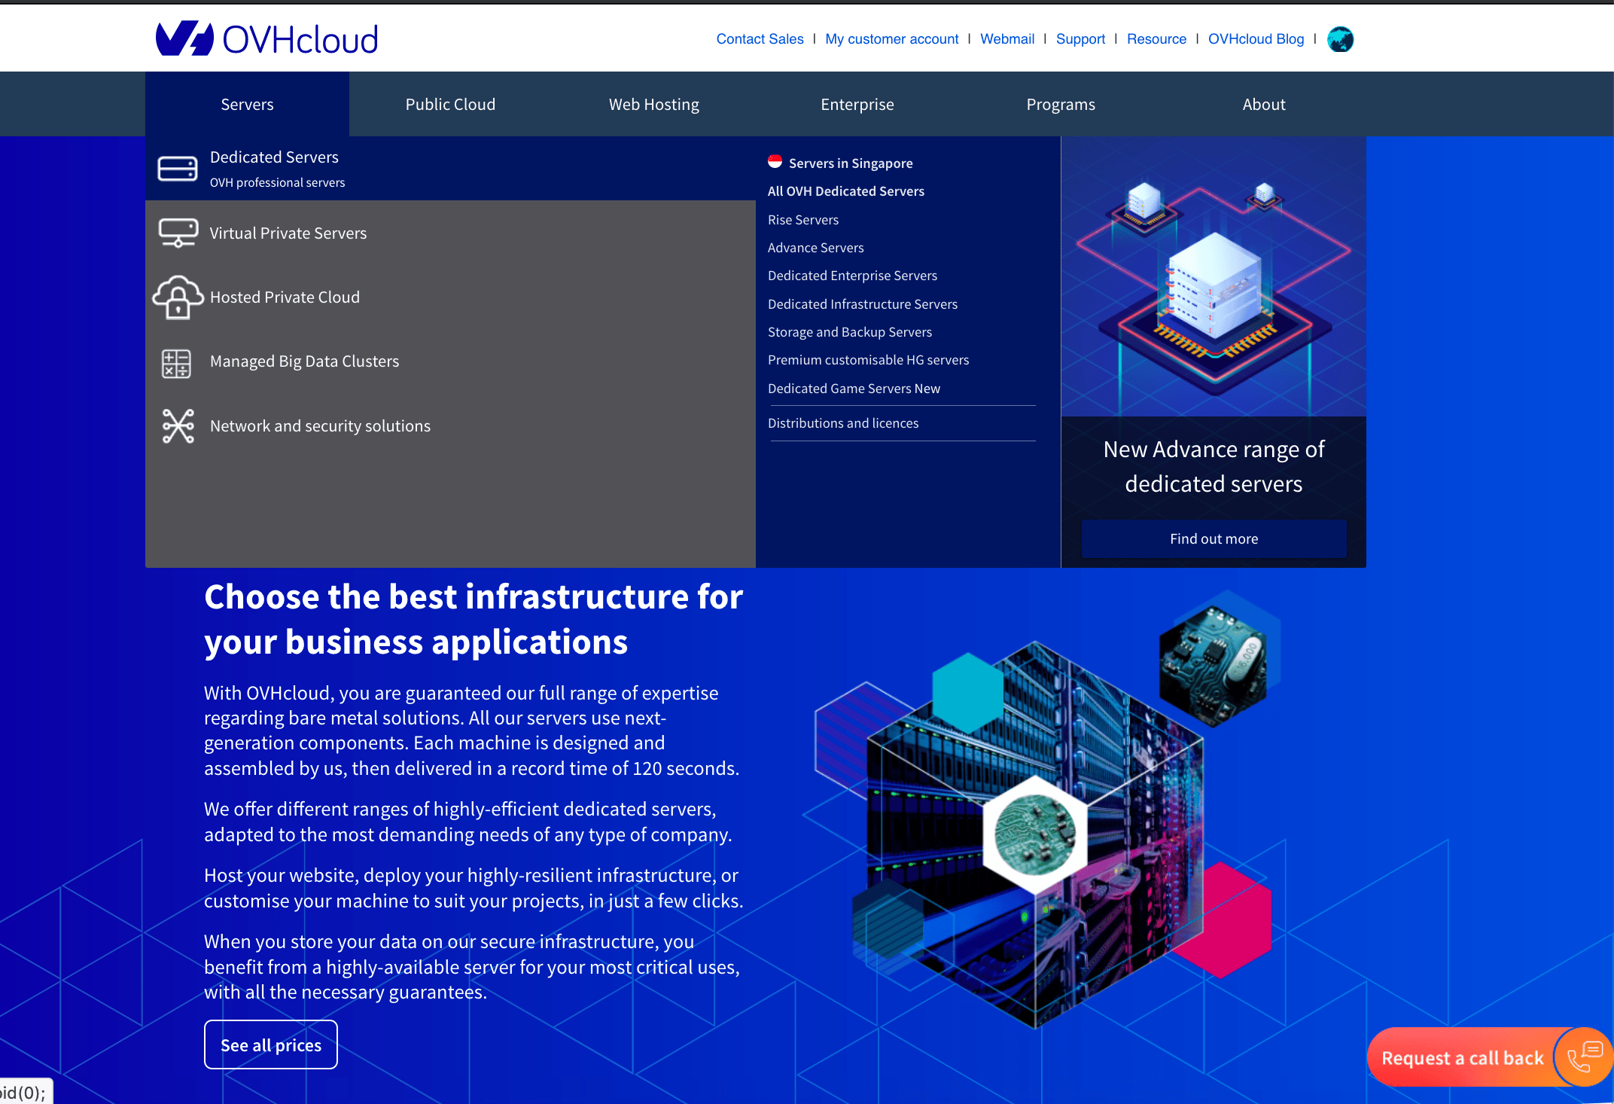This screenshot has height=1104, width=1614.
Task: Click See all prices
Action: tap(270, 1045)
